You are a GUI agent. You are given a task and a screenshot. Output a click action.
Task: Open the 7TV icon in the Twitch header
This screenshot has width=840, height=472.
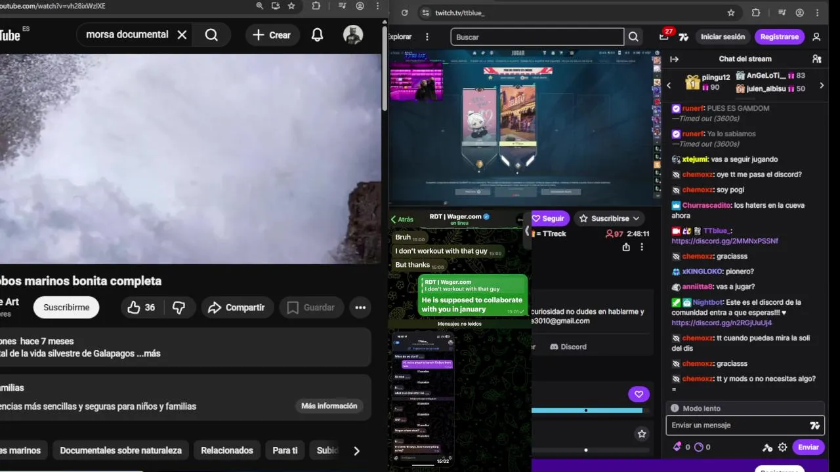click(684, 37)
